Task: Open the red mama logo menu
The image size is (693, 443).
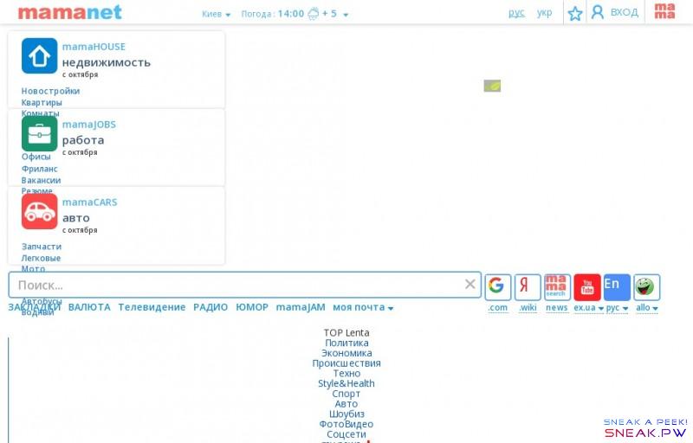Action: coord(664,11)
